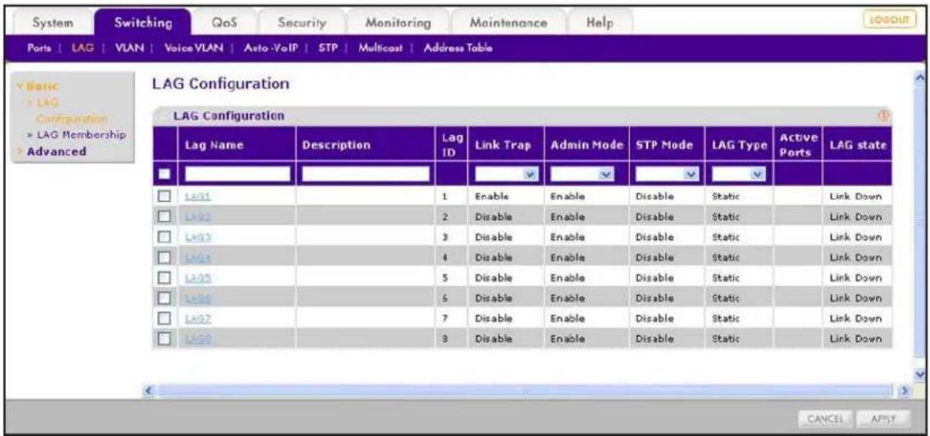The width and height of the screenshot is (930, 436).
Task: Switch to the System tab
Action: click(53, 23)
